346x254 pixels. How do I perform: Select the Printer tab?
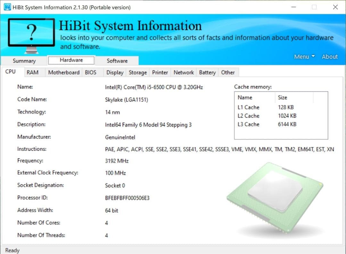[x=160, y=73]
